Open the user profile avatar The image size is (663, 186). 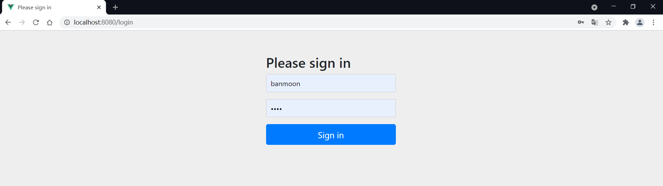tap(640, 22)
